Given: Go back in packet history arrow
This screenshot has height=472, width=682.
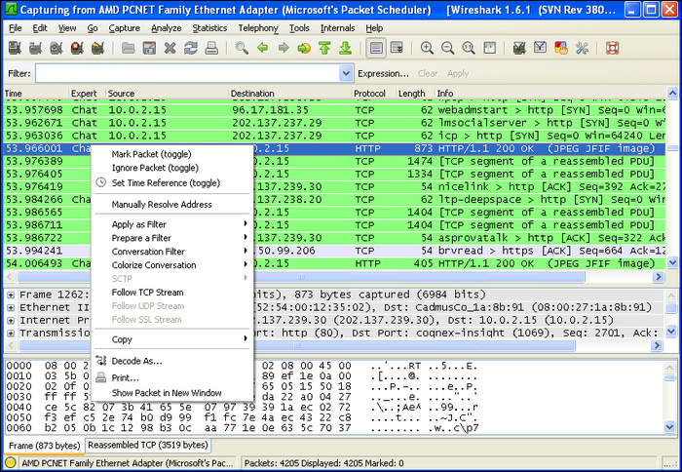Looking at the screenshot, I should (262, 48).
